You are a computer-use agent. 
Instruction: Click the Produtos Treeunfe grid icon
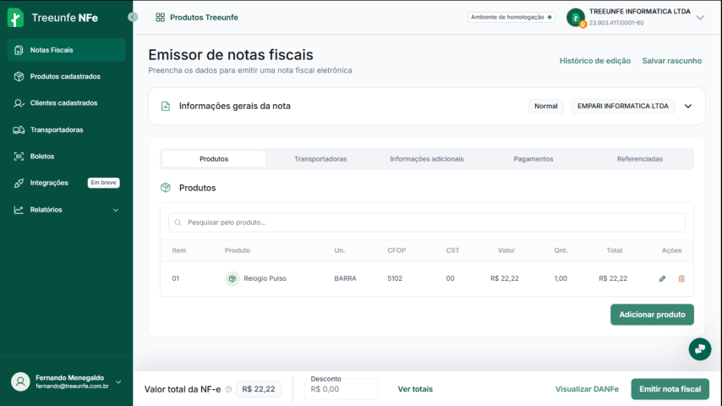pos(160,17)
